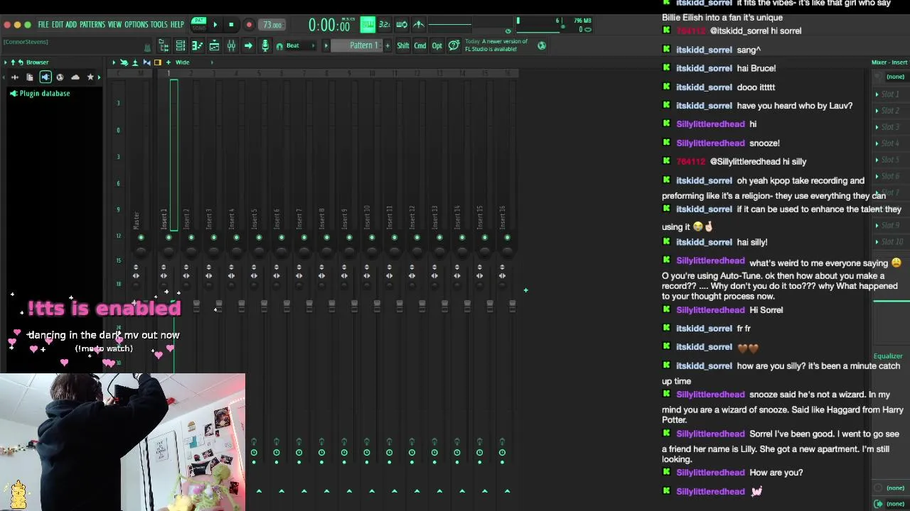Open the TOOLS menu

click(159, 25)
